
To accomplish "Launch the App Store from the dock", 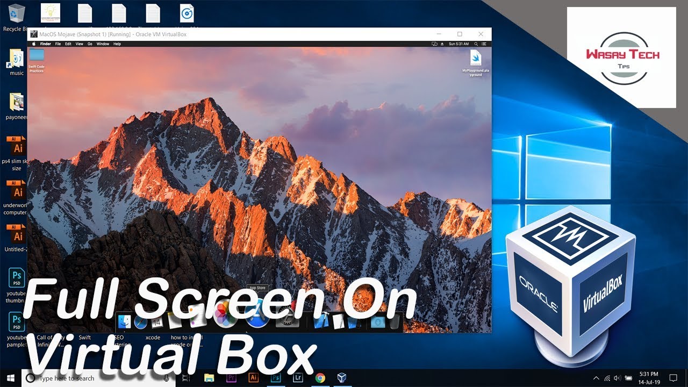I will click(x=257, y=313).
